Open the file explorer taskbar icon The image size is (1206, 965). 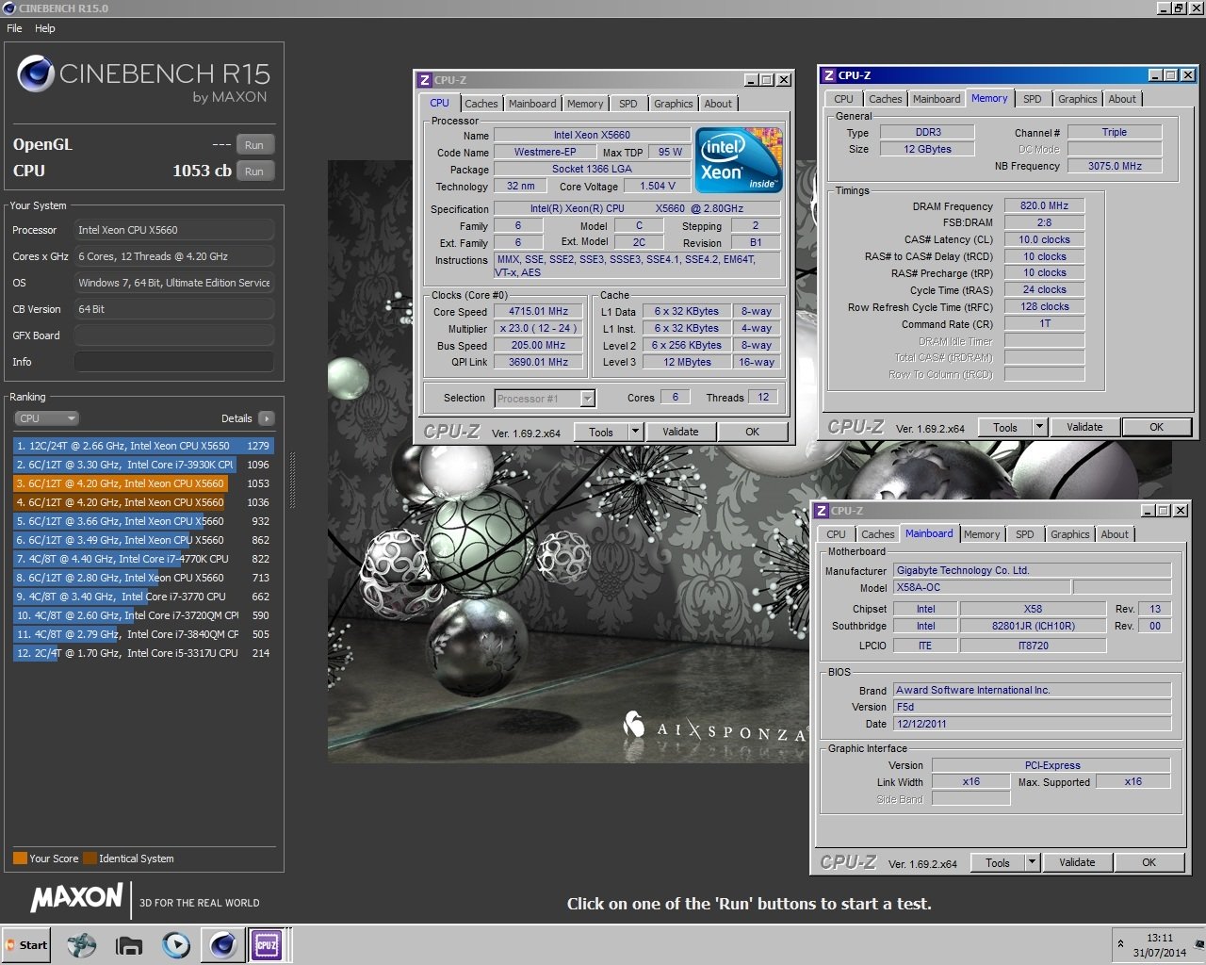coord(128,945)
